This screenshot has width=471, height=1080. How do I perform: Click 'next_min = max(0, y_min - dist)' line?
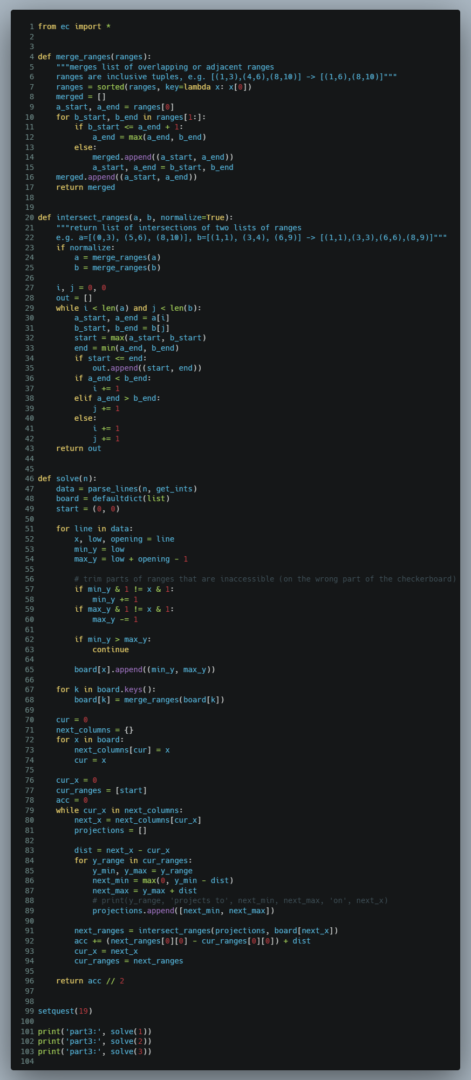[x=163, y=880]
